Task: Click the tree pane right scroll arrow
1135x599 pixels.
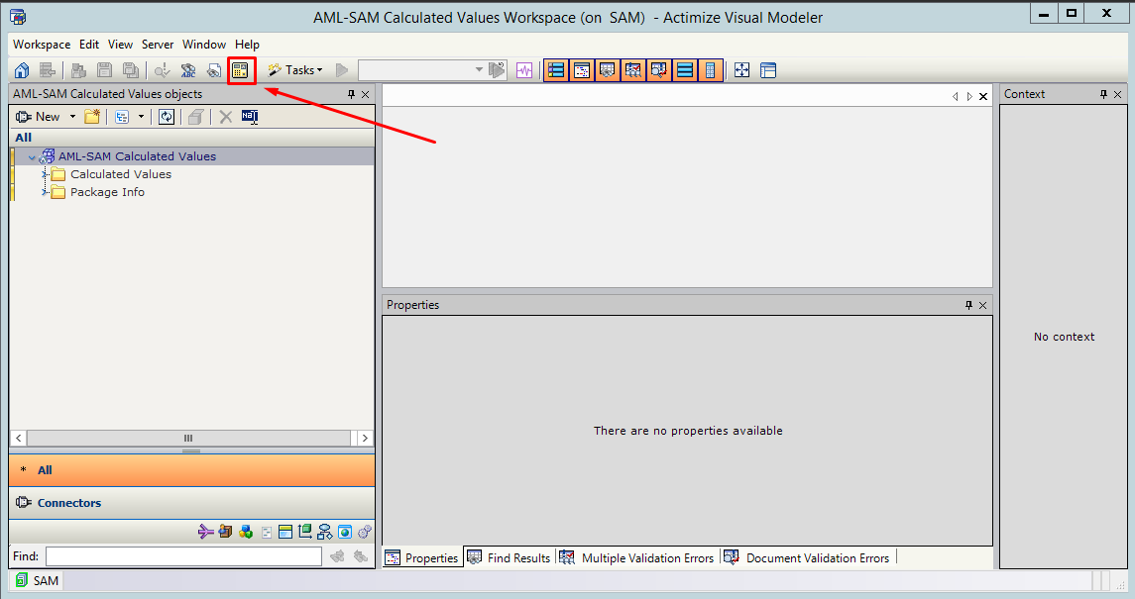Action: pyautogui.click(x=365, y=438)
